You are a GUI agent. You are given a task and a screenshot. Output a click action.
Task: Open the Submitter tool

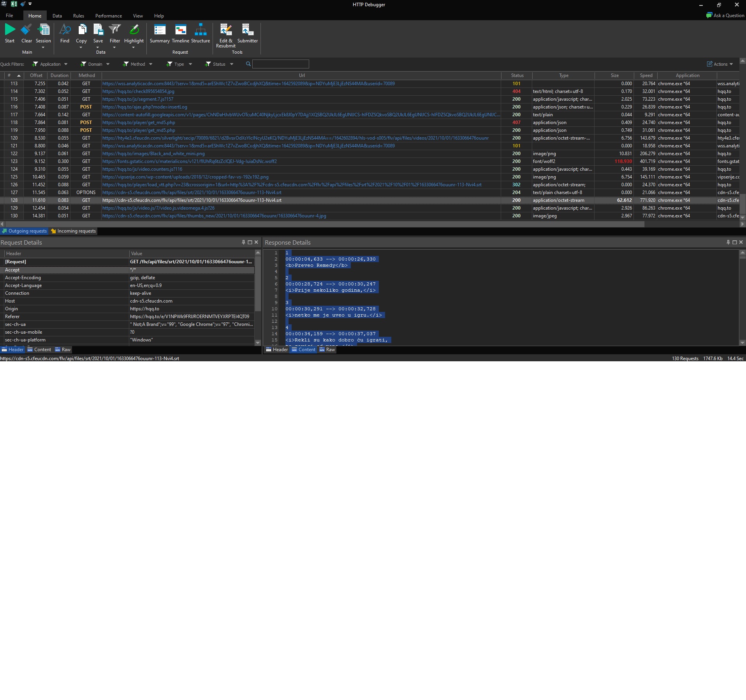pyautogui.click(x=248, y=30)
